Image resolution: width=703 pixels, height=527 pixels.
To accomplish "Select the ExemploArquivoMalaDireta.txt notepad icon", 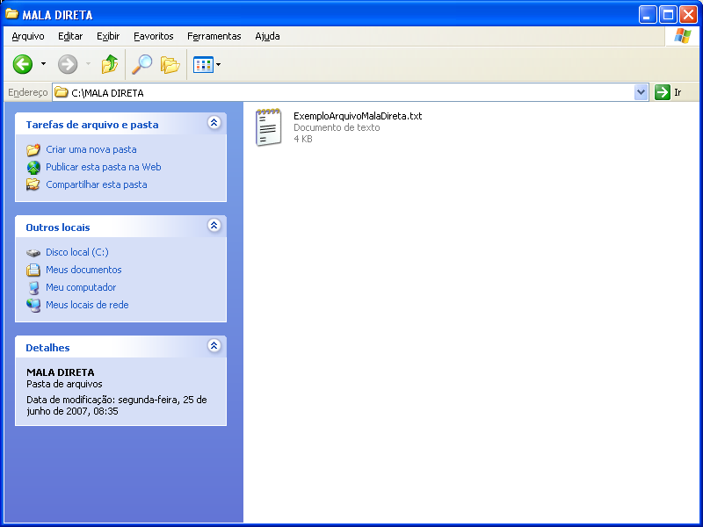I will 268,127.
